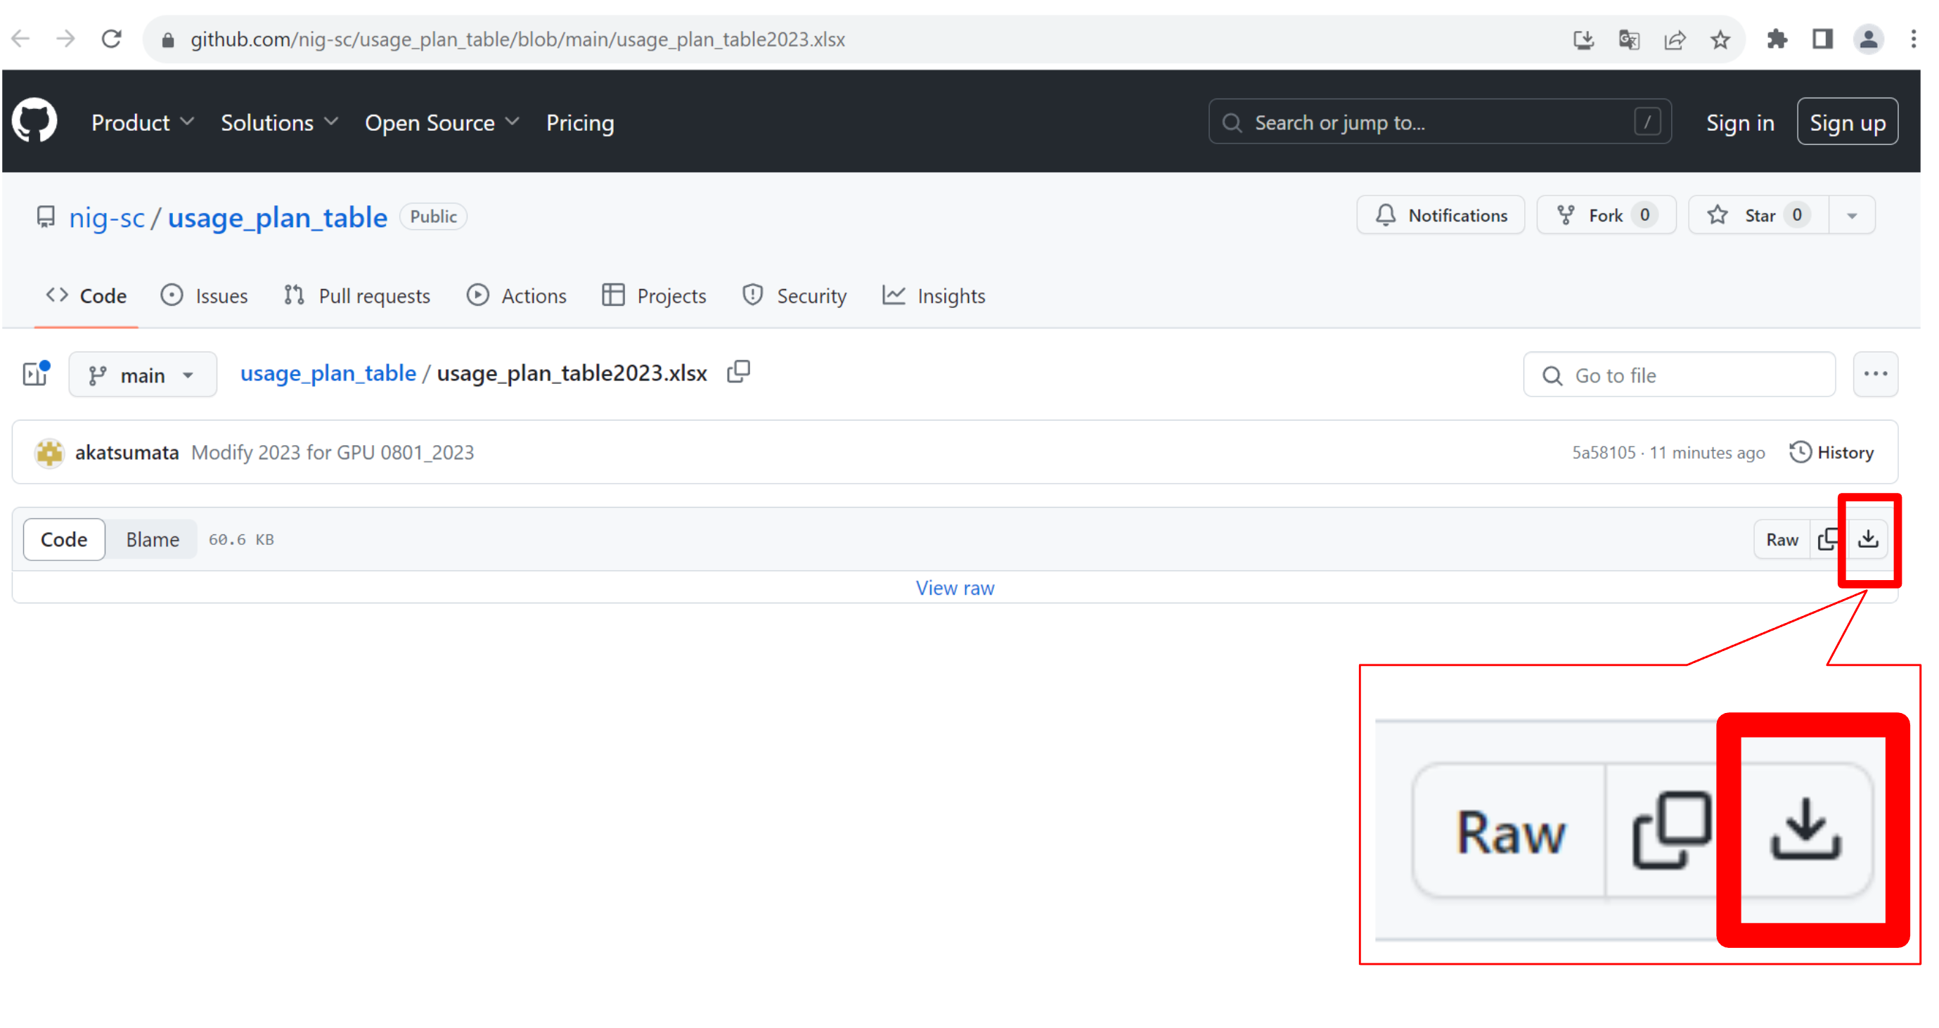Viewport: 1939px width, 1028px height.
Task: Click the Sign up button
Action: tap(1846, 122)
